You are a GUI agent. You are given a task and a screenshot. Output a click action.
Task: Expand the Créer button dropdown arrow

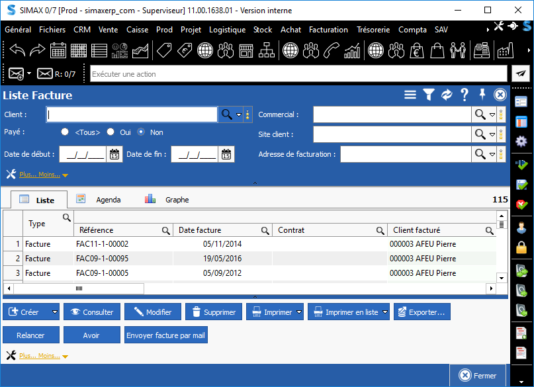[55, 312]
